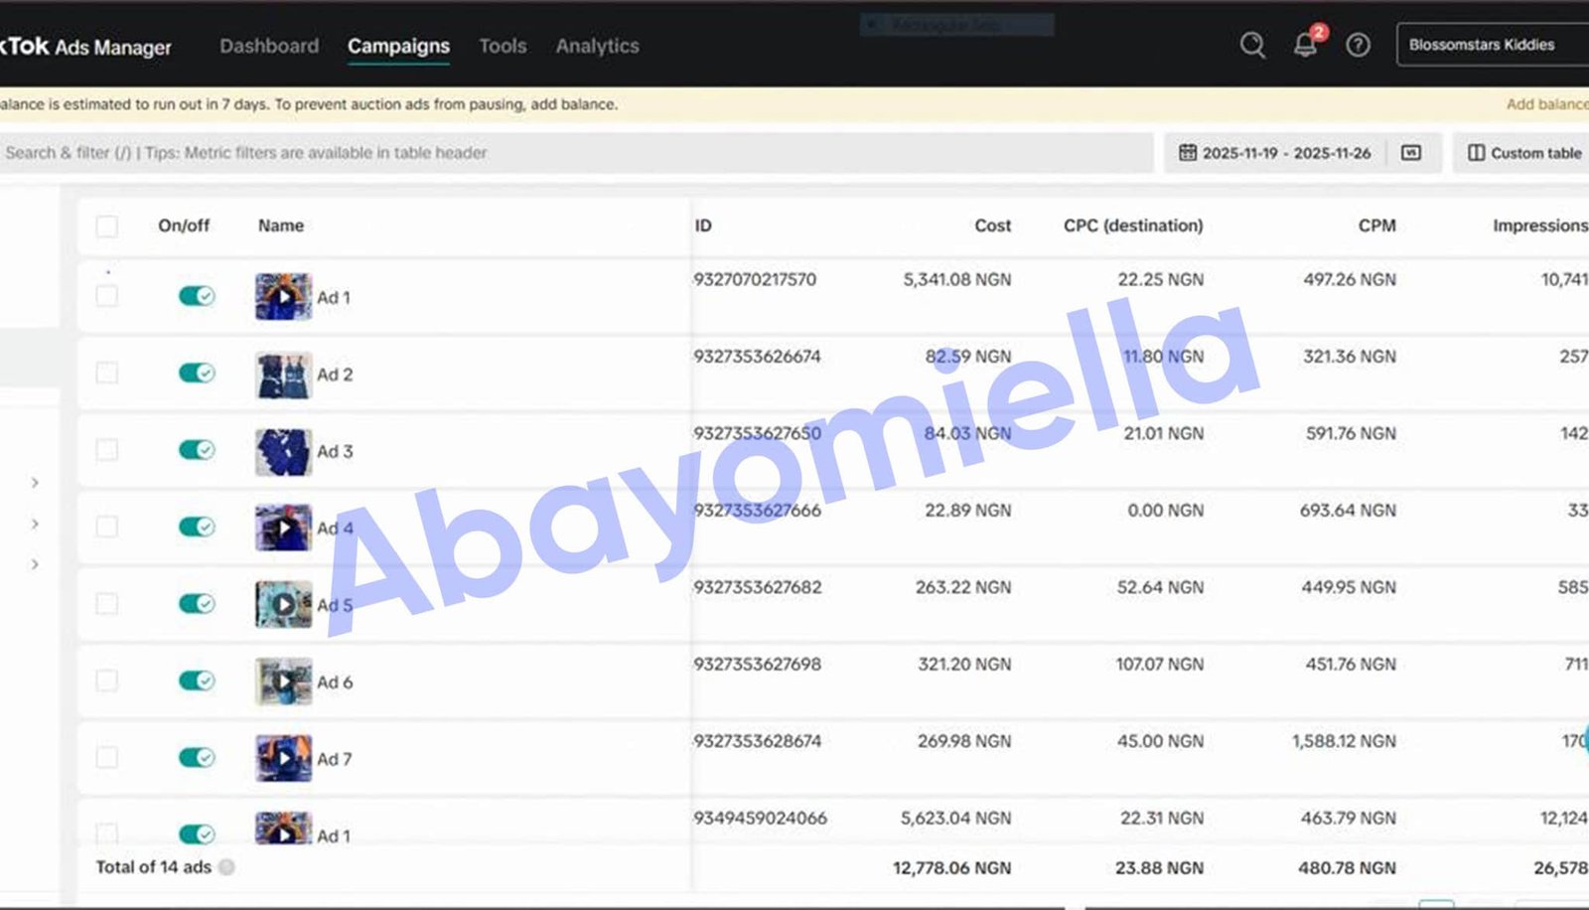Click the info icon beside Total of 14 ads
The width and height of the screenshot is (1589, 910).
pyautogui.click(x=227, y=867)
